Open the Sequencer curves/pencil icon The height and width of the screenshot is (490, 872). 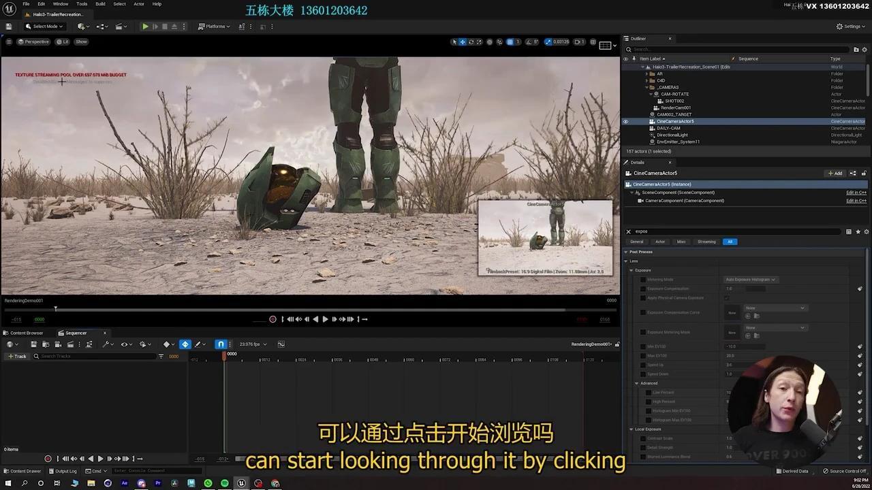pos(198,344)
